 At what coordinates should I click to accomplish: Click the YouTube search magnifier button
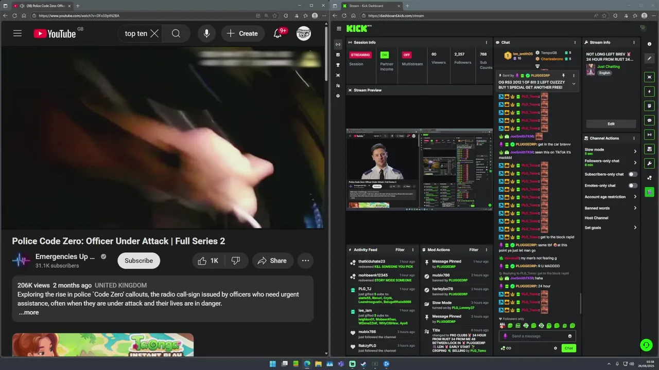pos(176,33)
